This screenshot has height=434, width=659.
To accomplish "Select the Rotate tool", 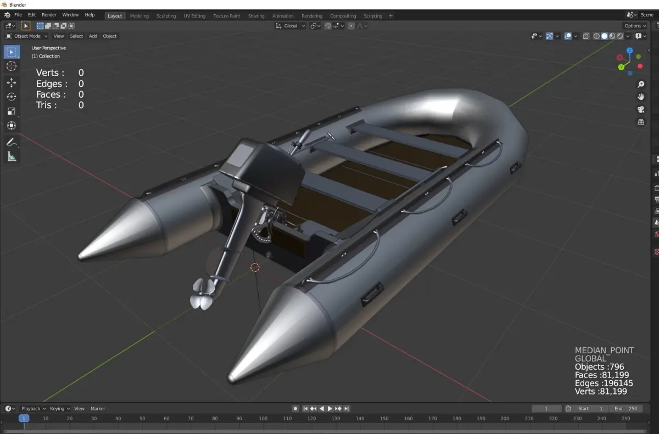I will coord(12,97).
